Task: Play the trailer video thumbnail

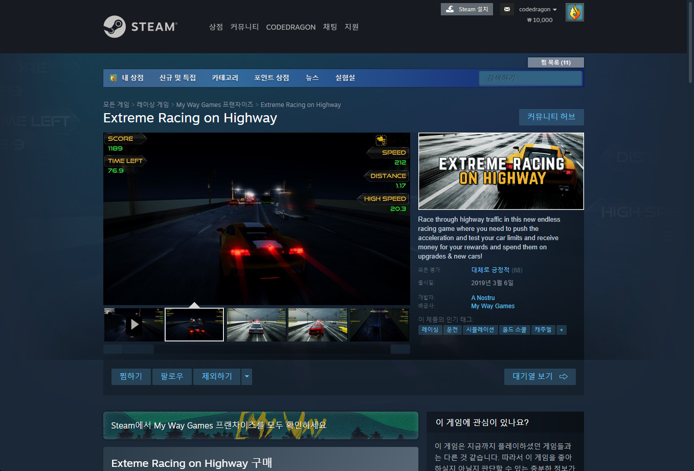Action: [133, 325]
